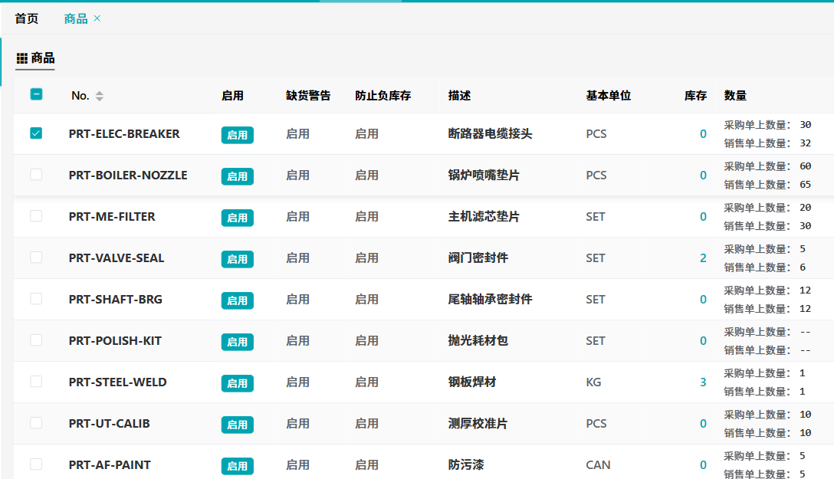This screenshot has width=834, height=479.
Task: Click the 防污漆 description cell
Action: 466,465
